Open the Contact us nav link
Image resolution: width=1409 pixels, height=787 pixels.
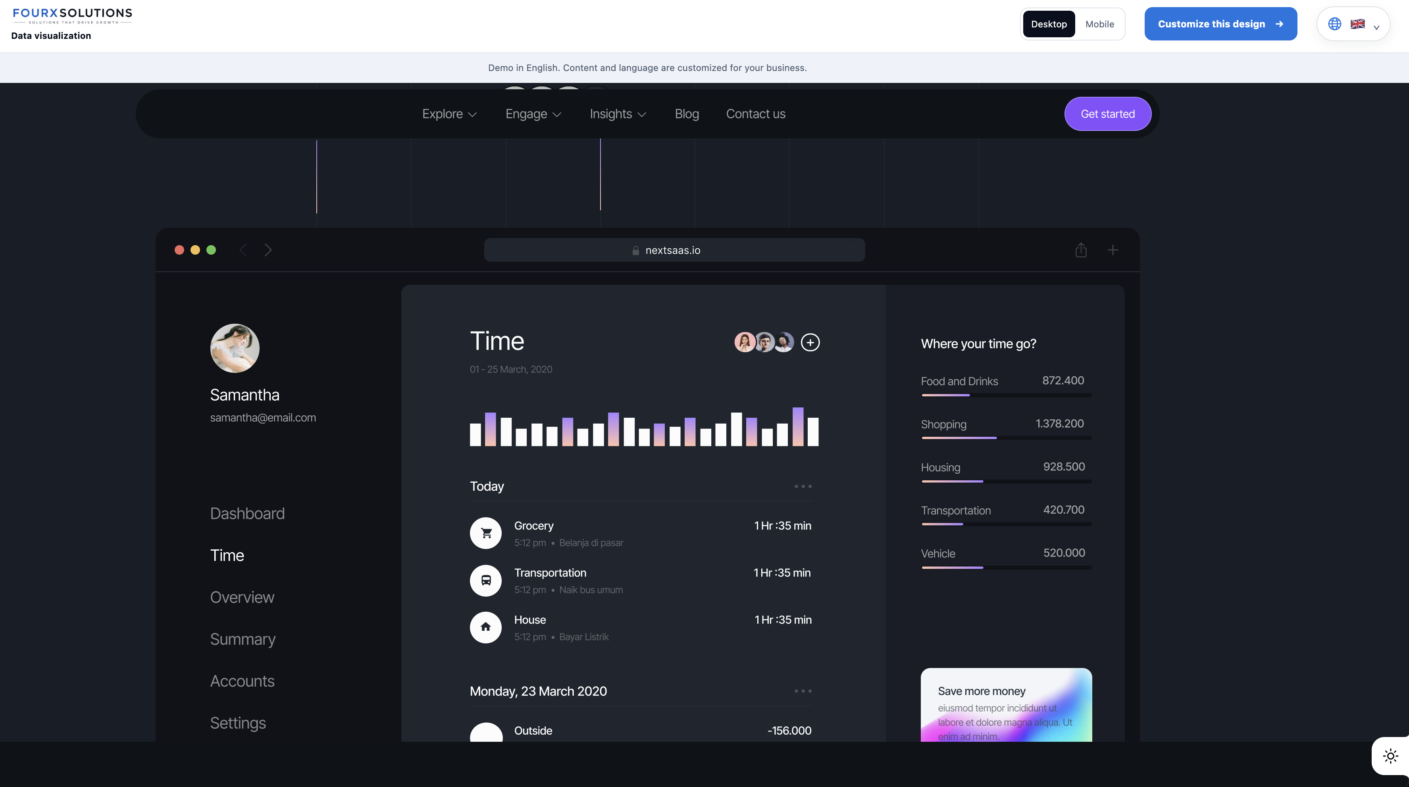pos(755,114)
